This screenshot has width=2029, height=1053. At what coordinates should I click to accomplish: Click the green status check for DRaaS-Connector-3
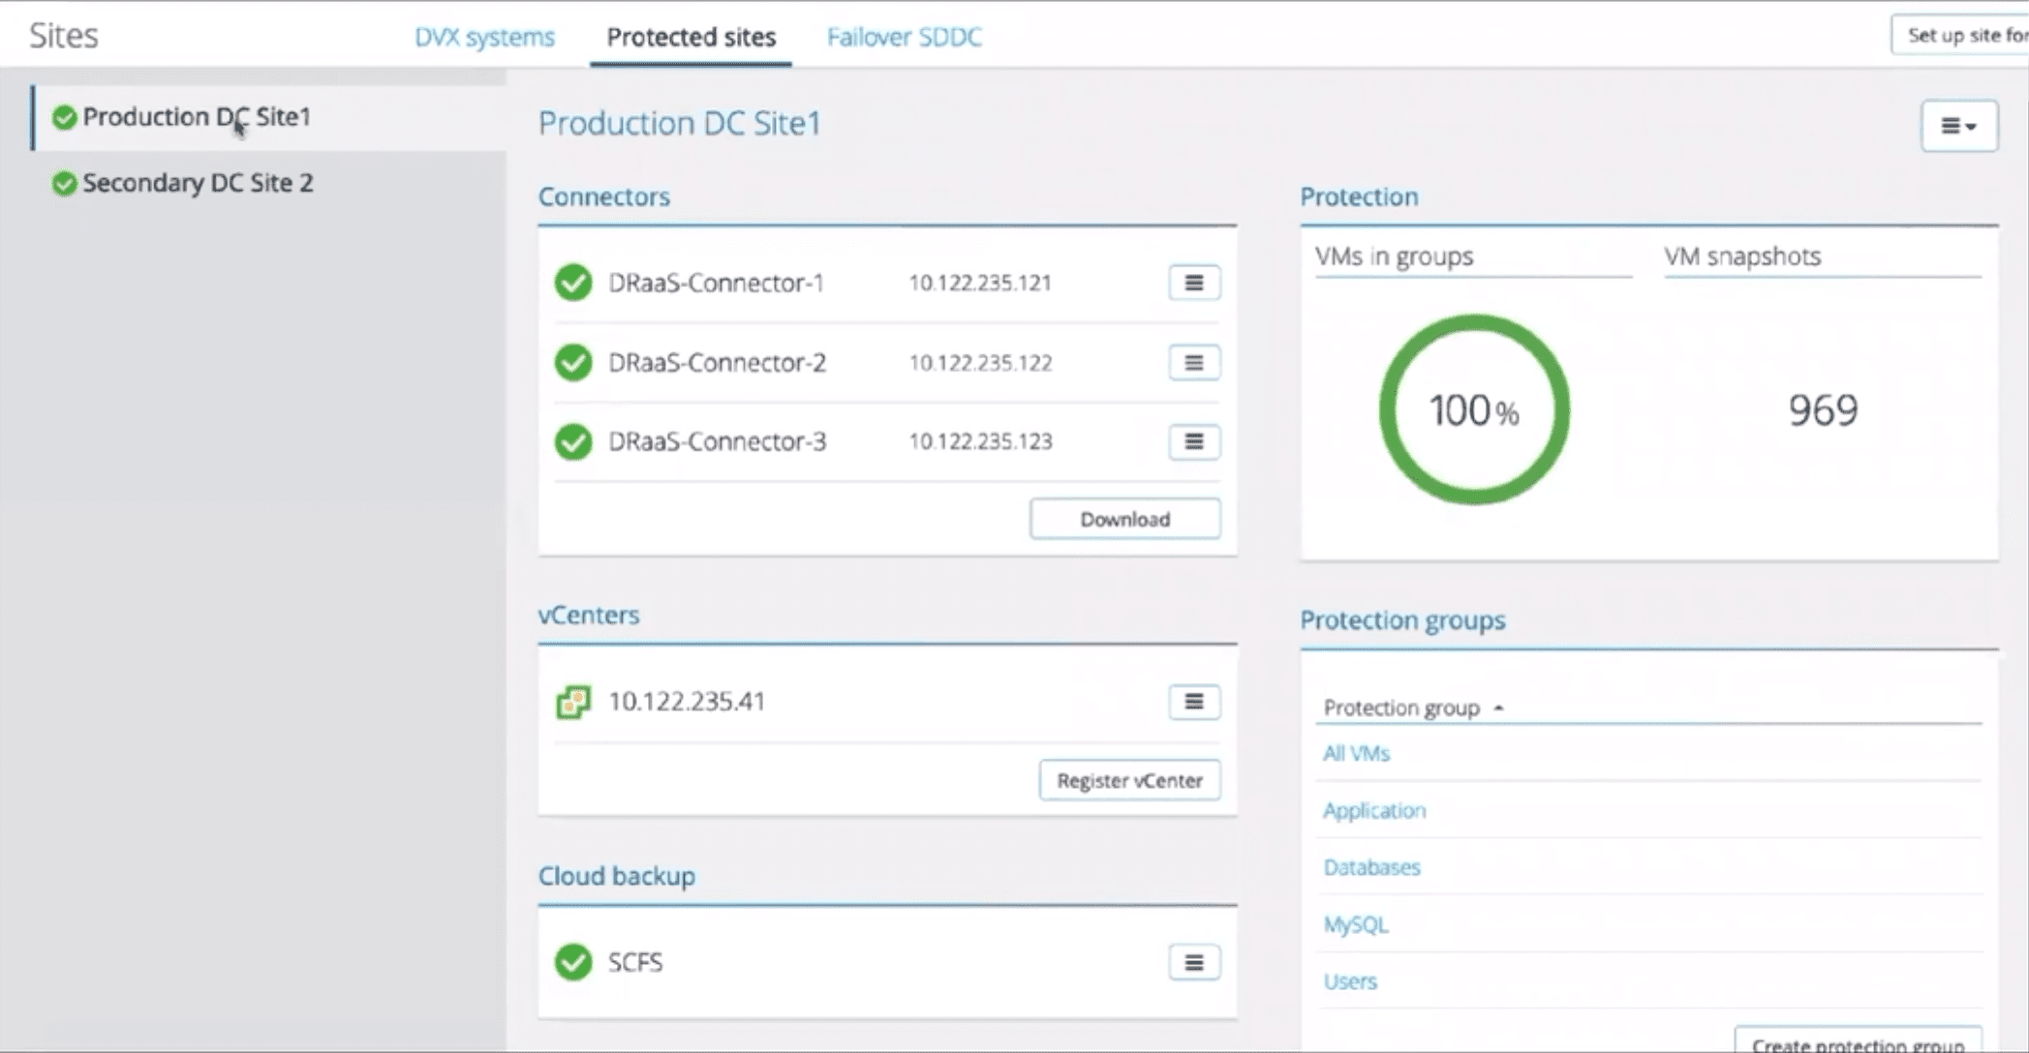coord(572,442)
